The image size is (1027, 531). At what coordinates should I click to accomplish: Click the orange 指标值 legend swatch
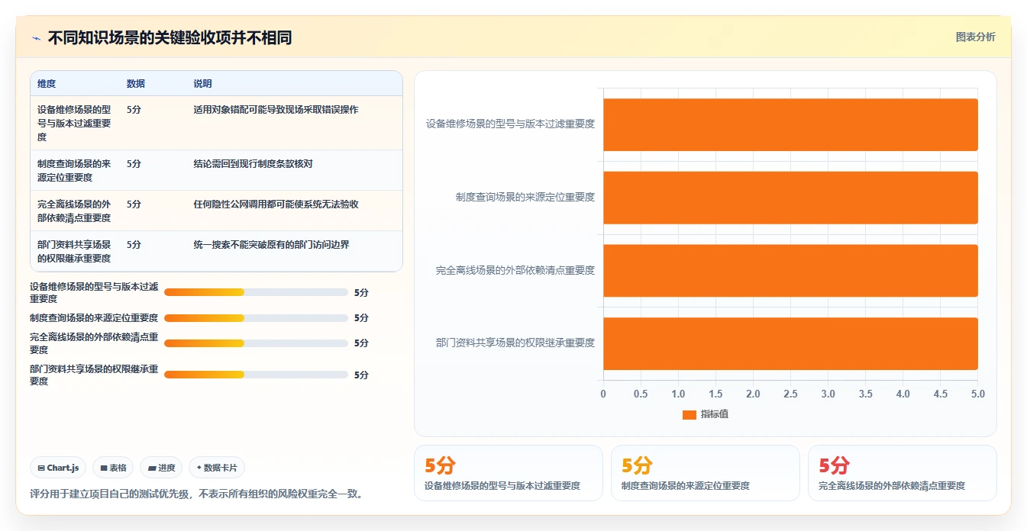coord(690,415)
